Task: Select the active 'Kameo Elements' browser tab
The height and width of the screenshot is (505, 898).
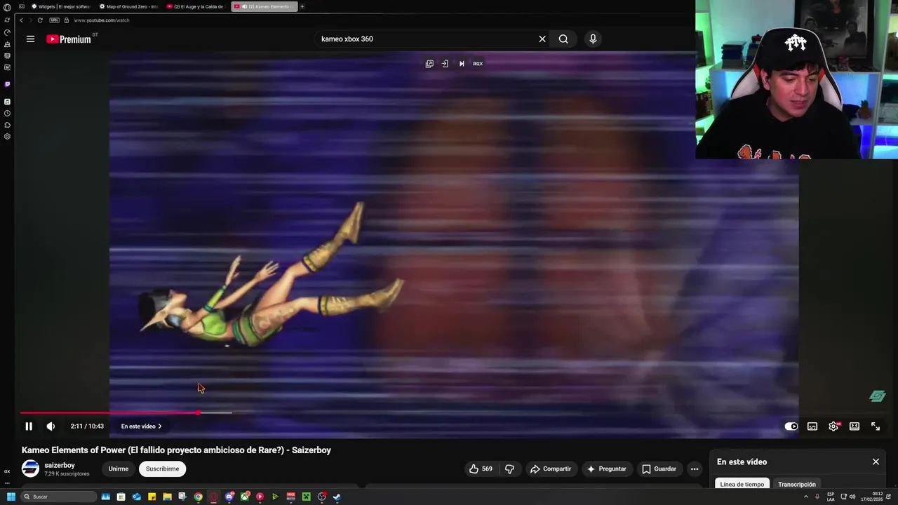Action: pyautogui.click(x=264, y=6)
